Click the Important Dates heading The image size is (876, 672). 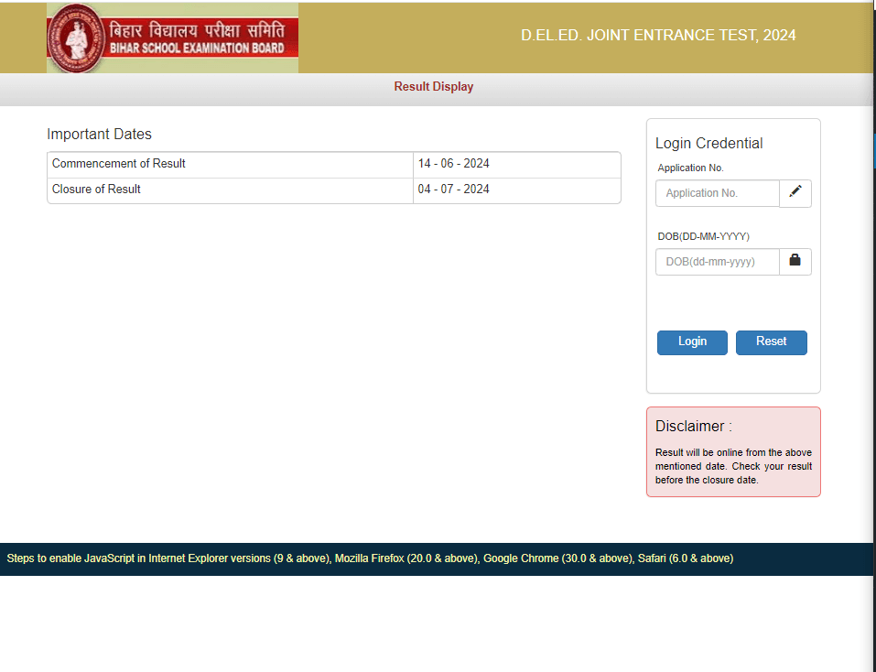(x=99, y=135)
